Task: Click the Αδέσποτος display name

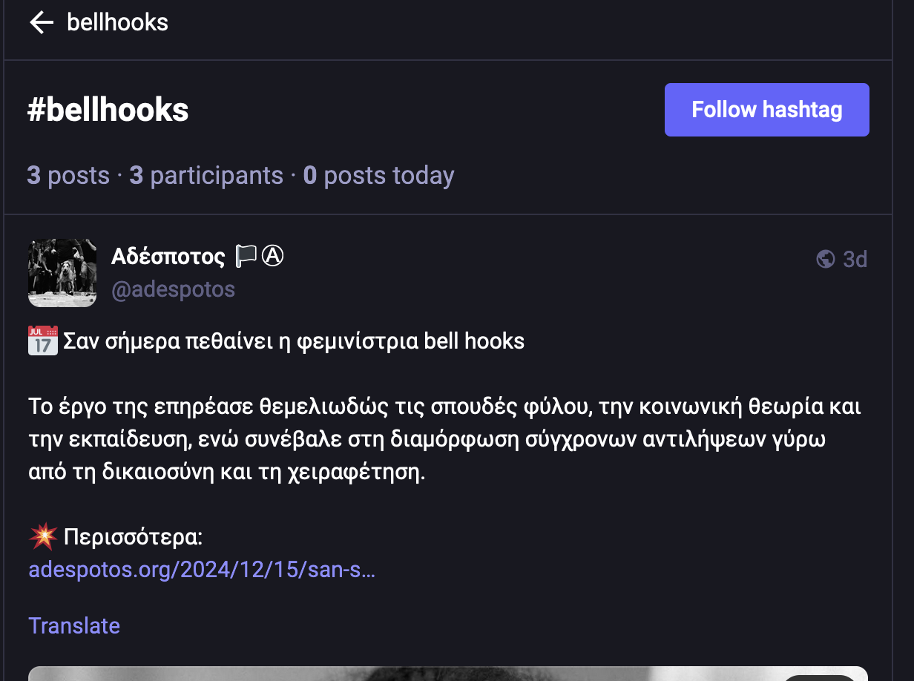Action: click(x=168, y=257)
